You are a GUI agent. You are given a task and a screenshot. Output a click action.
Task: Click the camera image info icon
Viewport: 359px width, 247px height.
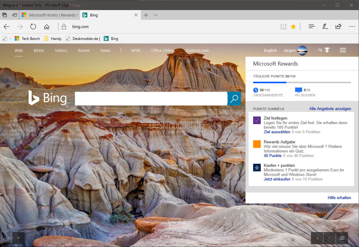tap(342, 238)
